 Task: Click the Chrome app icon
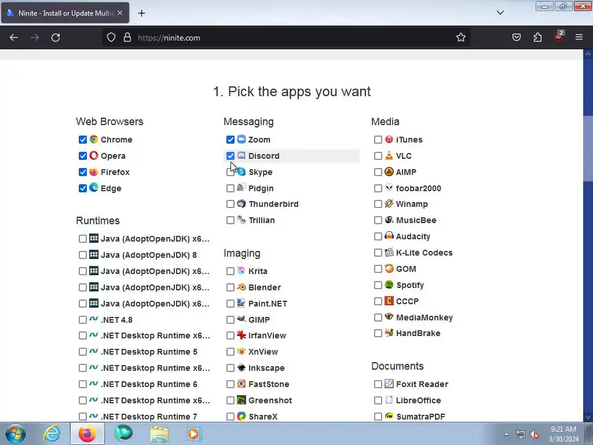click(x=94, y=139)
